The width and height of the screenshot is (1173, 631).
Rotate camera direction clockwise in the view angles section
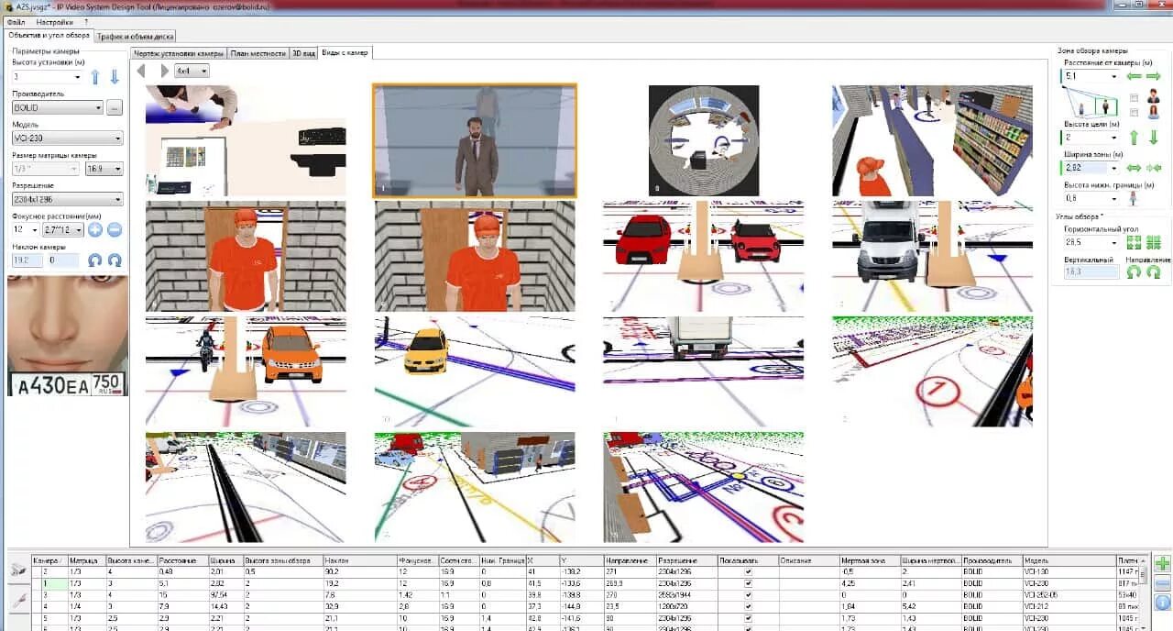click(1154, 271)
